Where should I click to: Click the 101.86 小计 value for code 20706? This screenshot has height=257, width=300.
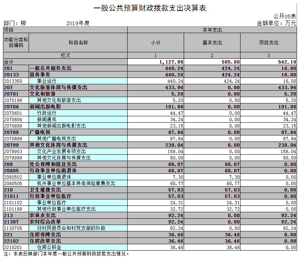[x=174, y=107]
